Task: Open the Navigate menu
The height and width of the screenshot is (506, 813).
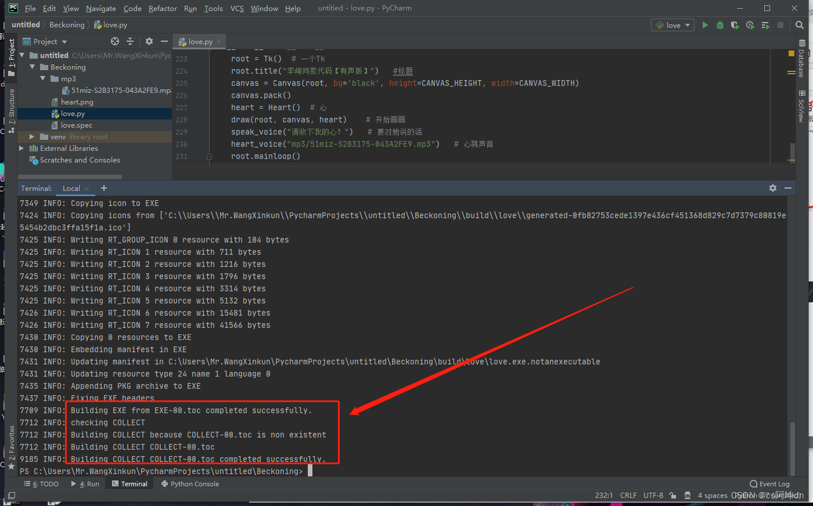Action: pos(101,8)
